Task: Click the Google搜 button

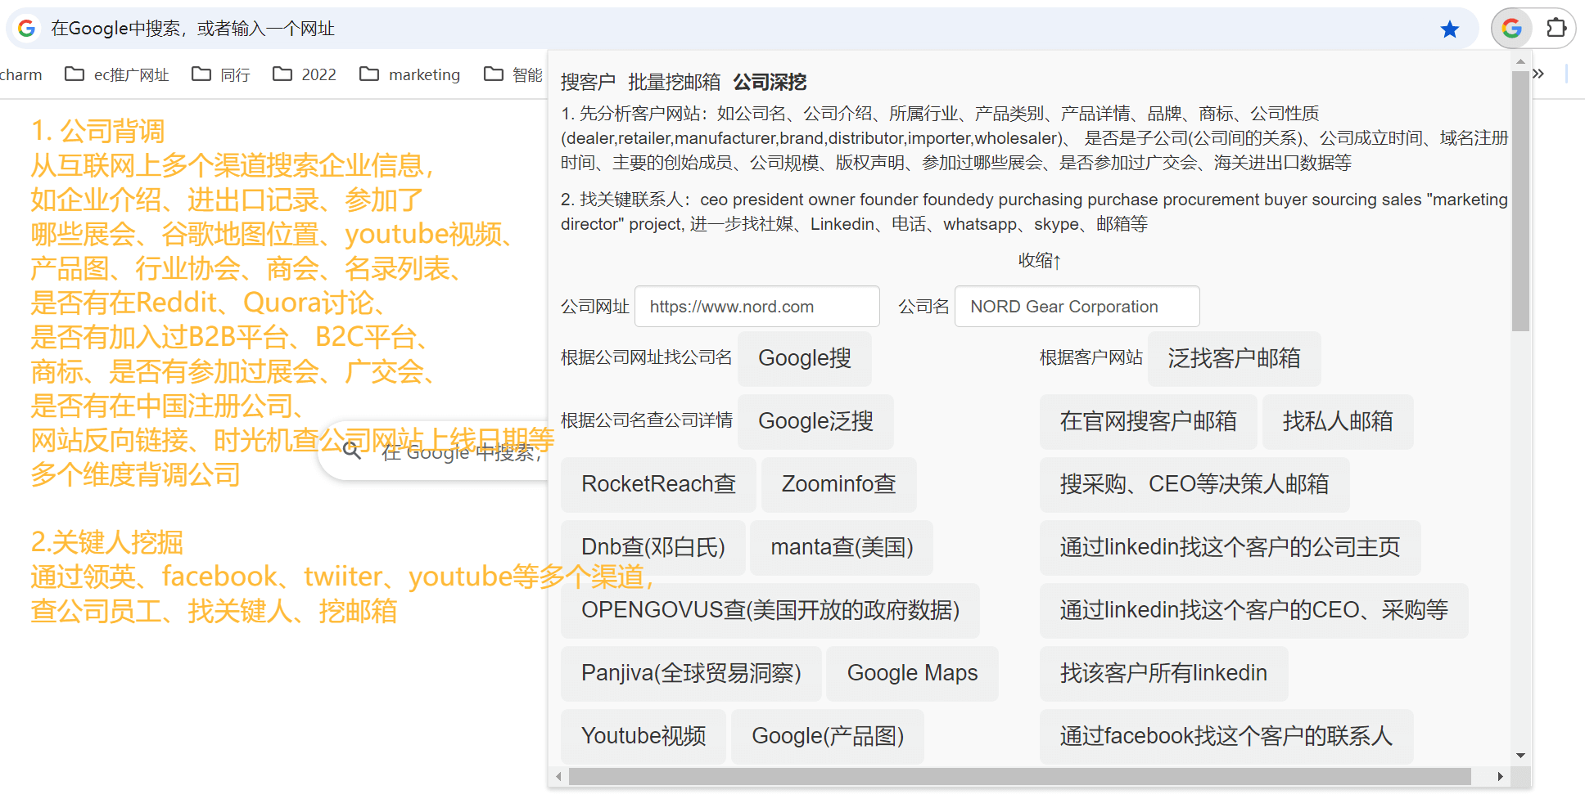Action: (805, 358)
